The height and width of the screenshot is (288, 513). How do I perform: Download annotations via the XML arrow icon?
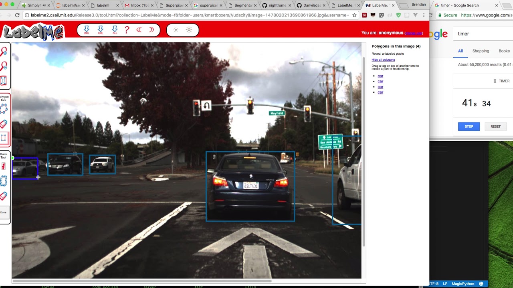click(100, 30)
